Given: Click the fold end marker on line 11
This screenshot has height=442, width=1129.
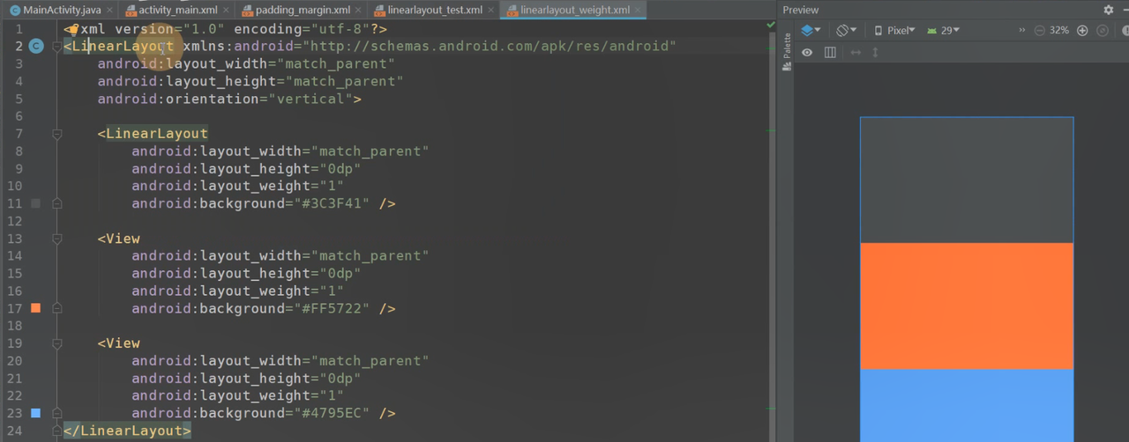Looking at the screenshot, I should point(56,203).
